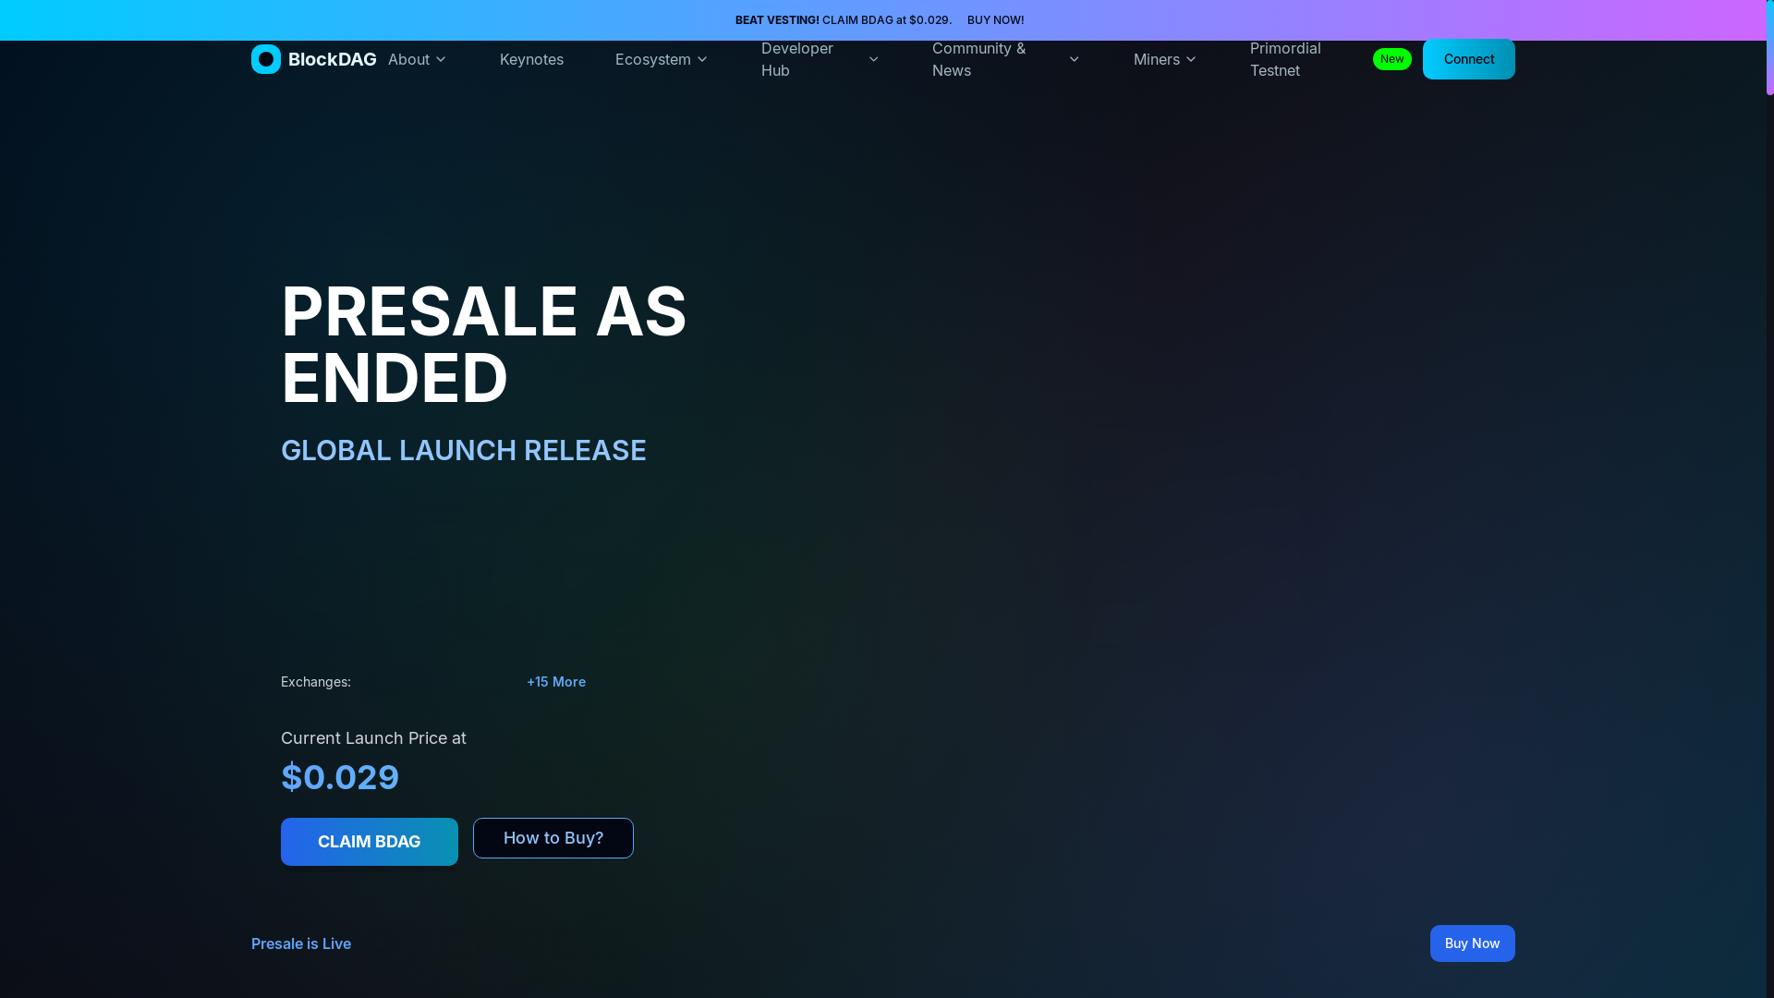Click the Ecosystem chevron arrow
1774x998 pixels.
[x=702, y=59]
